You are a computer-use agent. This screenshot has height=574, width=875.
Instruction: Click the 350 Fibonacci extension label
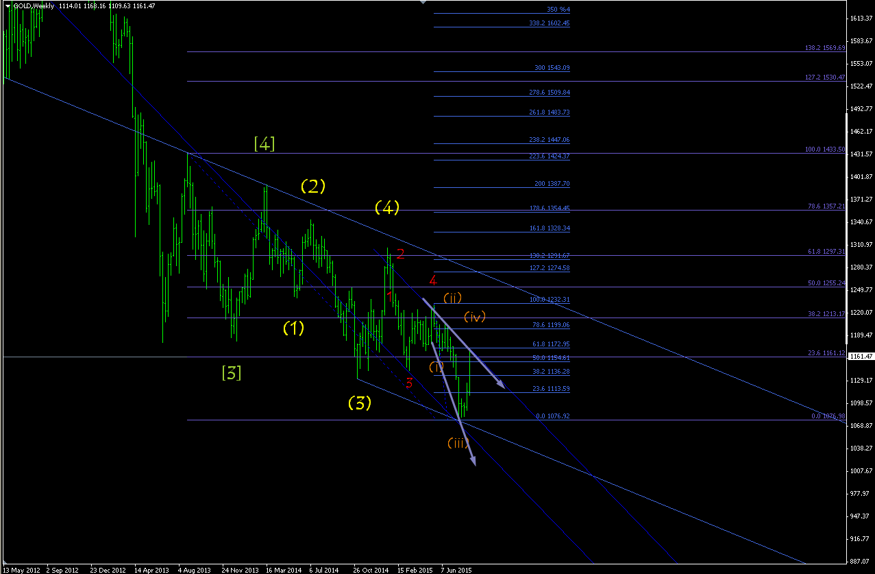click(x=558, y=10)
